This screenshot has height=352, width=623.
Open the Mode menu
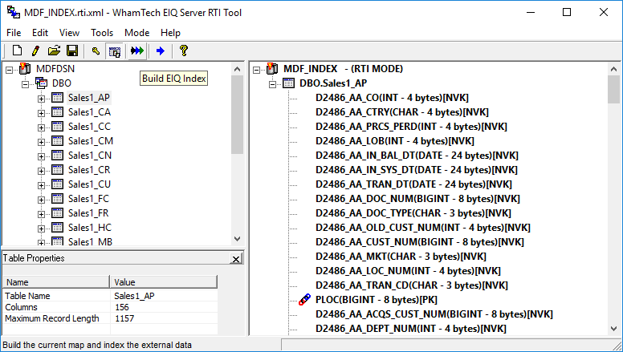coord(137,33)
